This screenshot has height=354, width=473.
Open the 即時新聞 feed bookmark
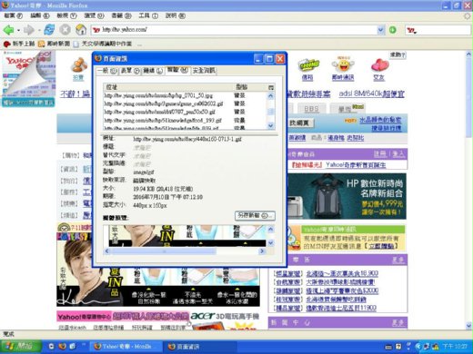click(x=54, y=44)
